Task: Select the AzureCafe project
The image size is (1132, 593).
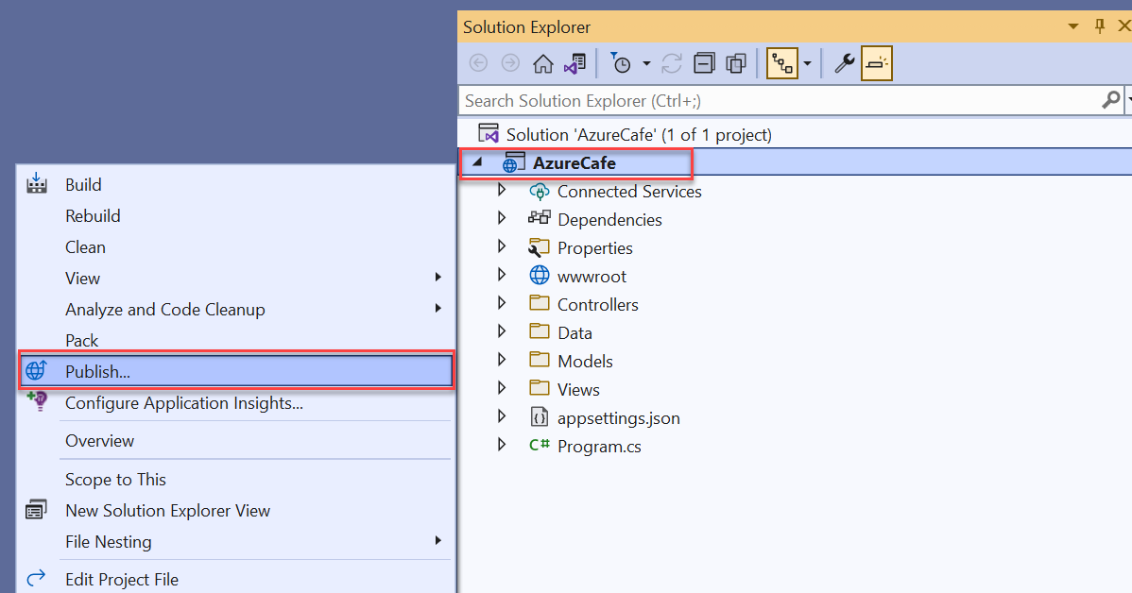Action: [x=574, y=163]
